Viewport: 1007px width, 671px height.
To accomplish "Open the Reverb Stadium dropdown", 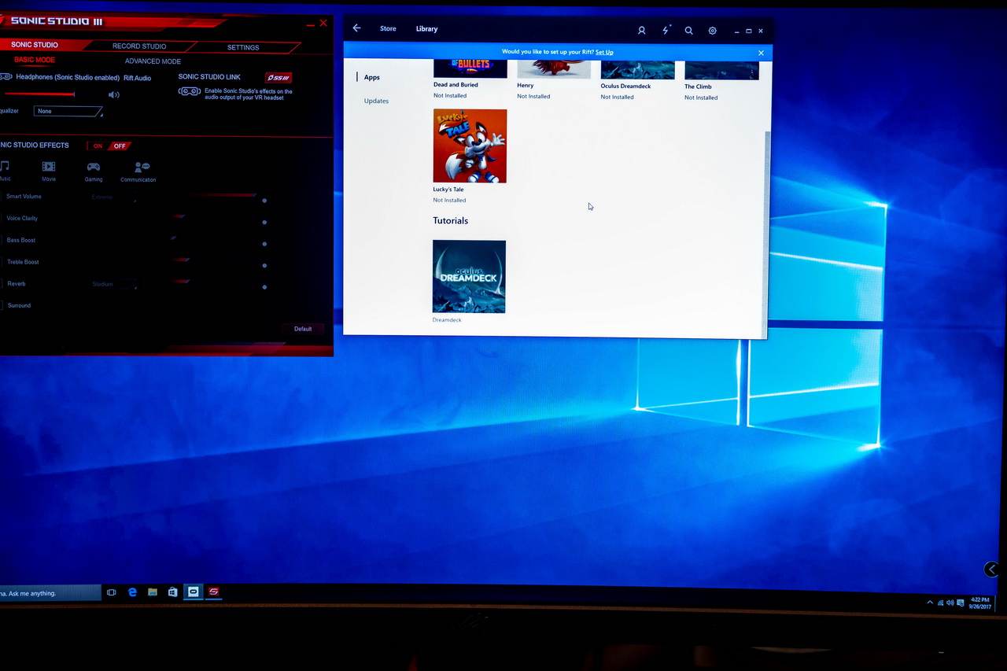I will coord(113,284).
